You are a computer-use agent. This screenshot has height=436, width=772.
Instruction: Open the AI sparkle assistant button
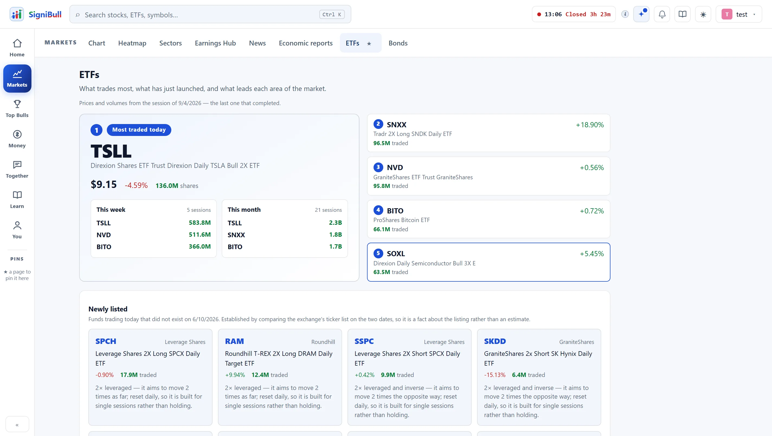pos(641,14)
